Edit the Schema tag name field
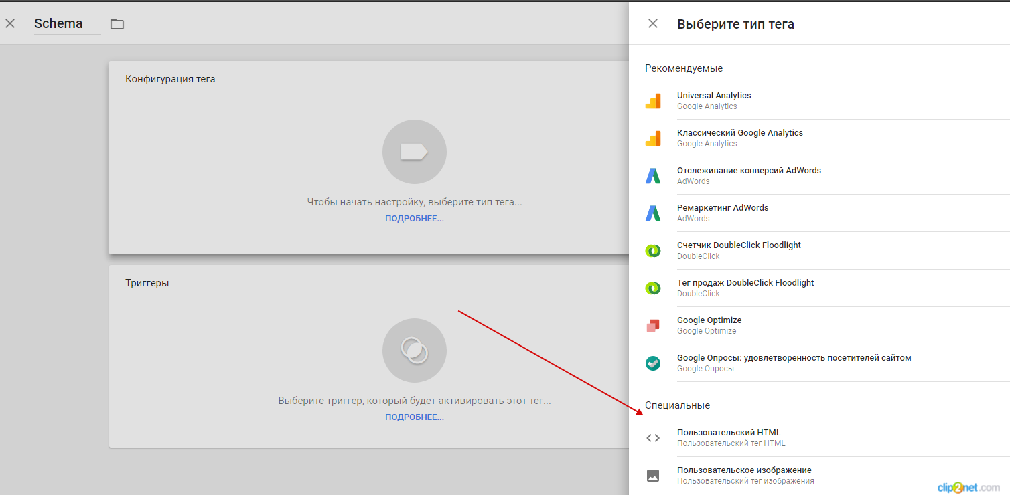Viewport: 1010px width, 495px height. [x=67, y=24]
